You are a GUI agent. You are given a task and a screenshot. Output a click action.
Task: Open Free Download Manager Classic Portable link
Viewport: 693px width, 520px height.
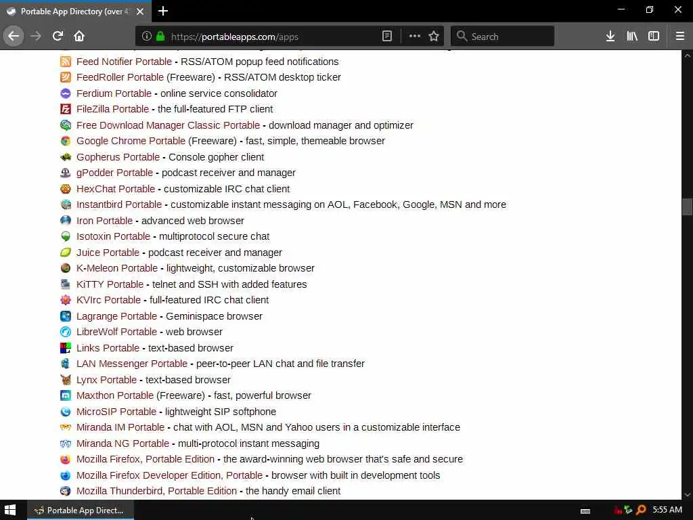pyautogui.click(x=168, y=125)
